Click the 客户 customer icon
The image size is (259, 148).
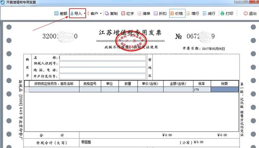coord(88,13)
